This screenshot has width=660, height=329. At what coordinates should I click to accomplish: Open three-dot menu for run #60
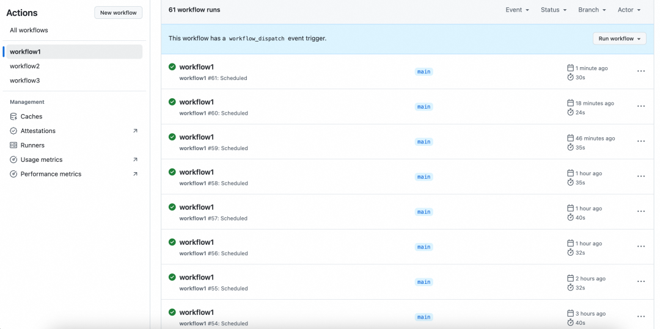pos(640,106)
